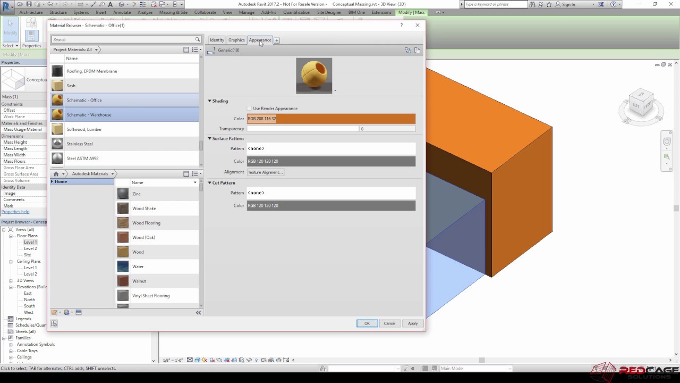Toggle the project materials panel view icon
The width and height of the screenshot is (680, 383).
tap(186, 49)
